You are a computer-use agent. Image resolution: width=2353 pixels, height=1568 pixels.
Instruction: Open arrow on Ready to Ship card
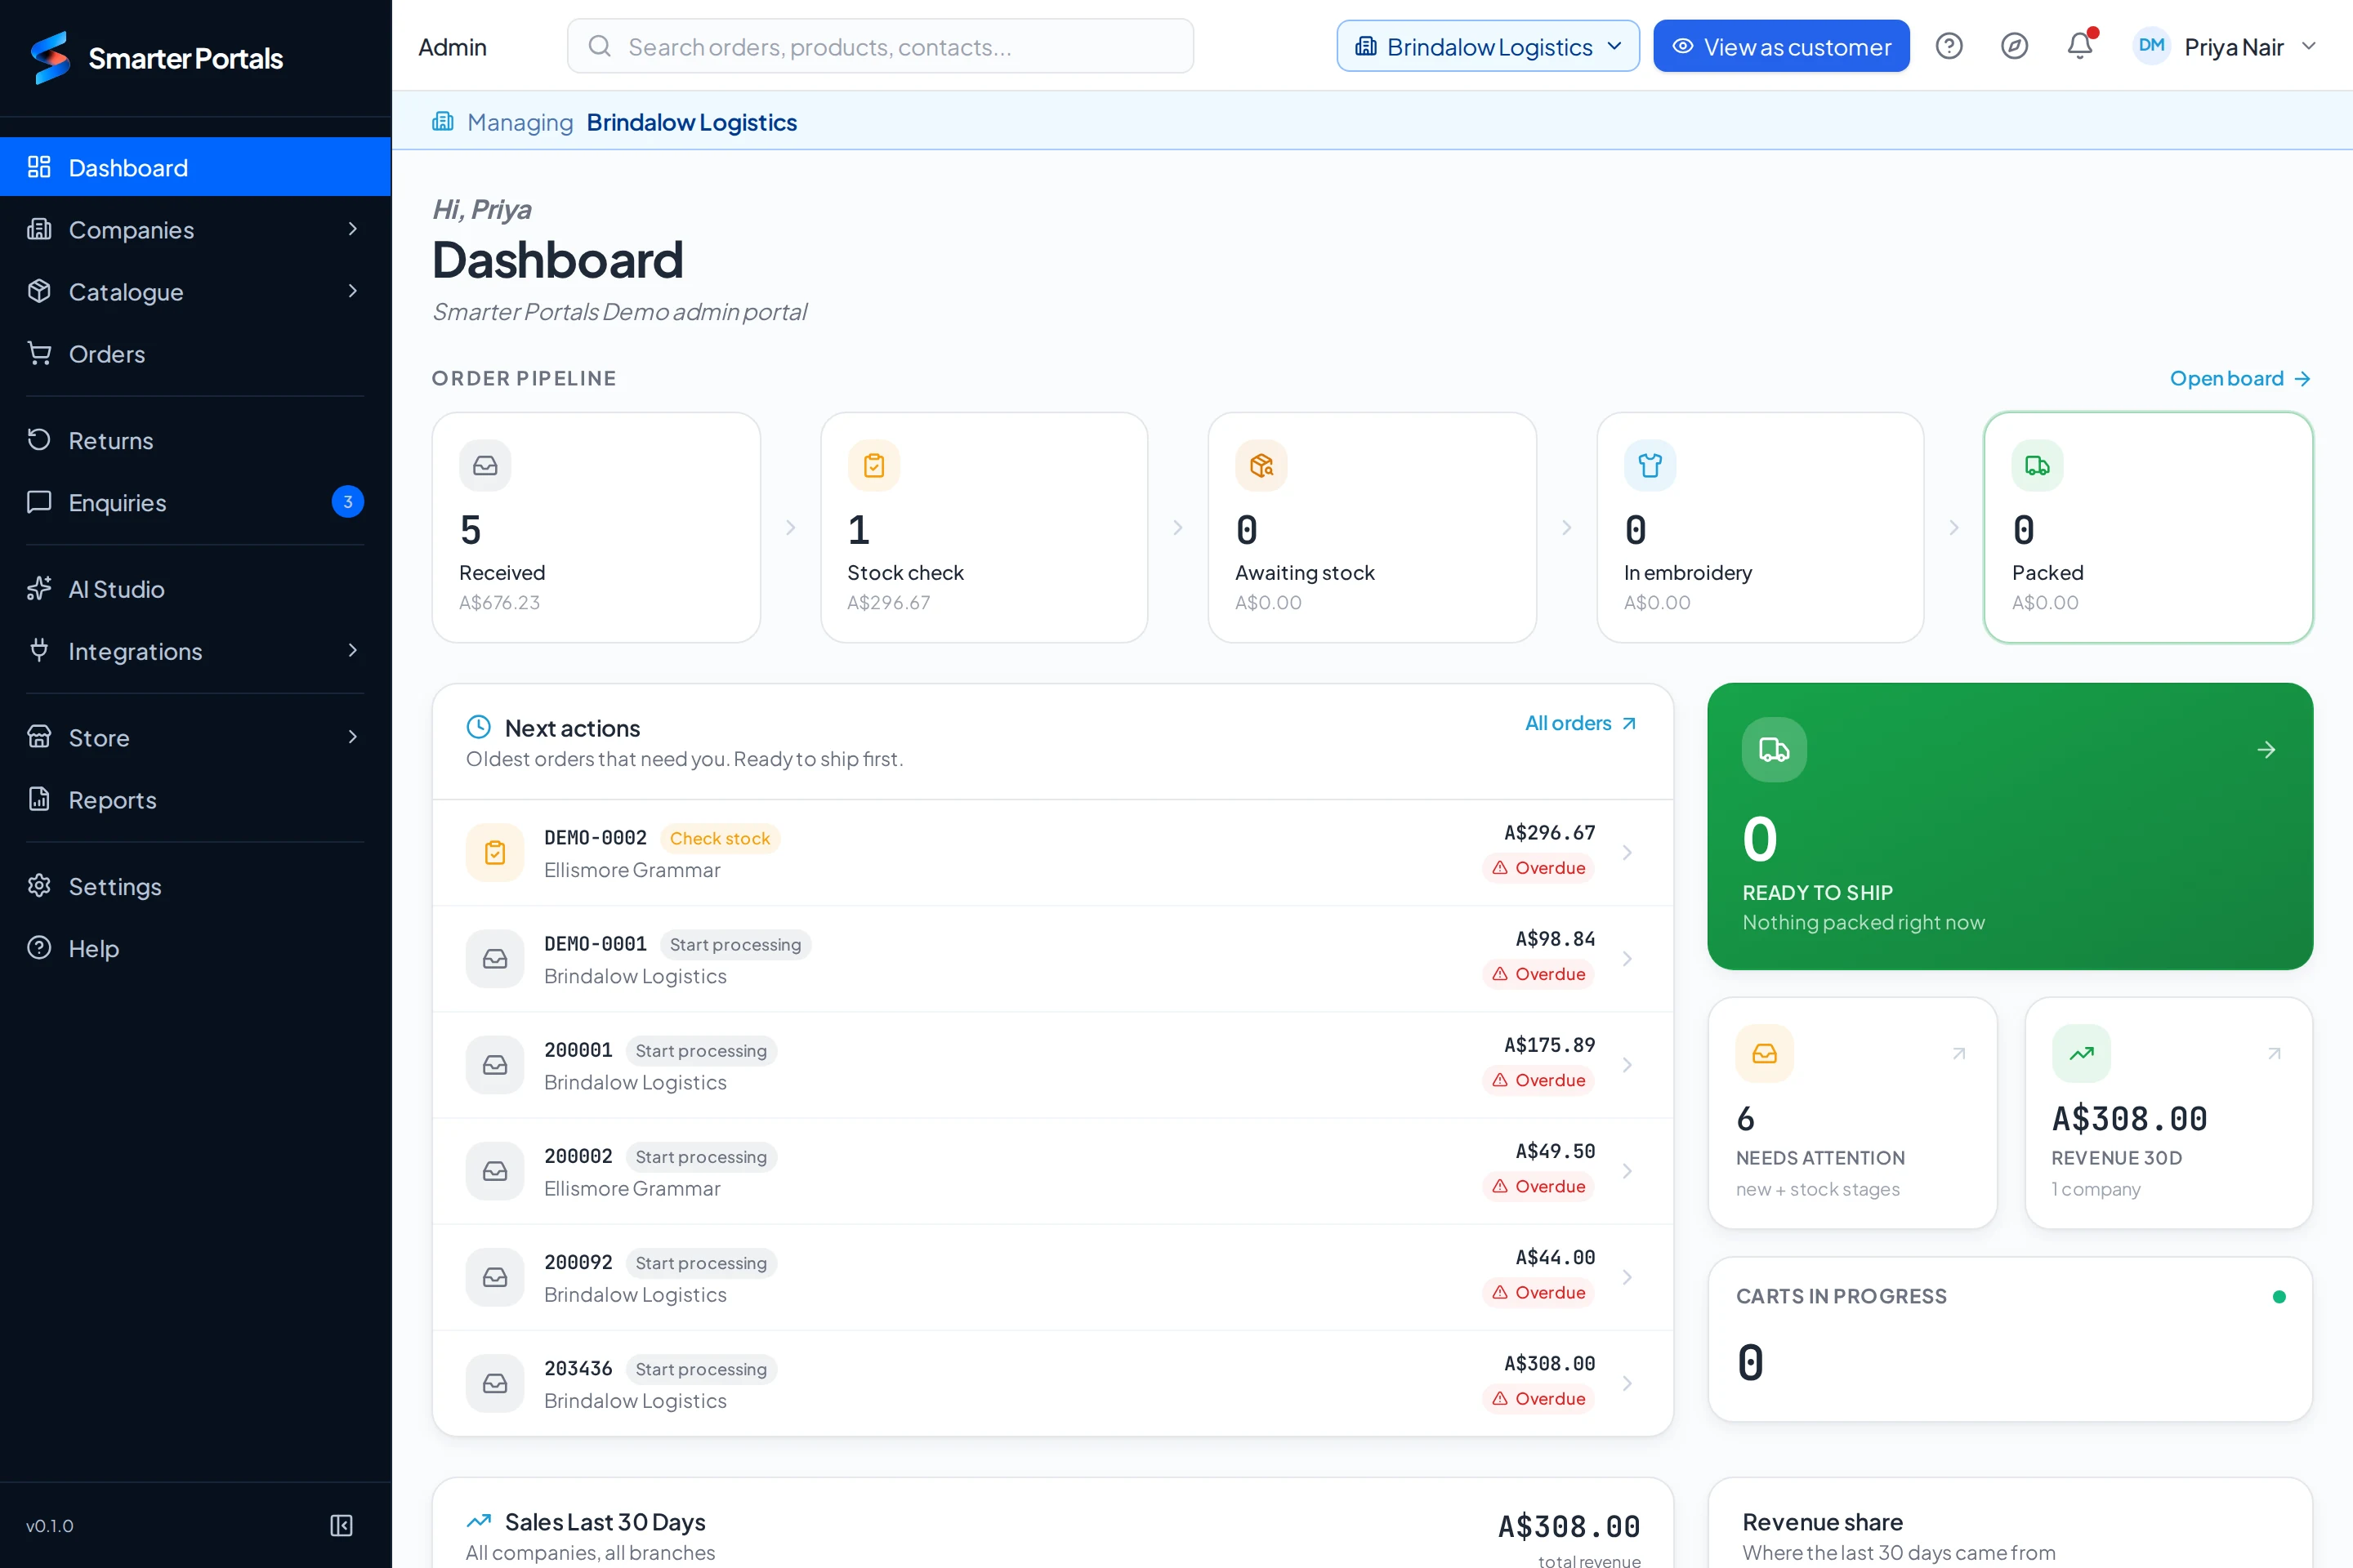pyautogui.click(x=2267, y=750)
